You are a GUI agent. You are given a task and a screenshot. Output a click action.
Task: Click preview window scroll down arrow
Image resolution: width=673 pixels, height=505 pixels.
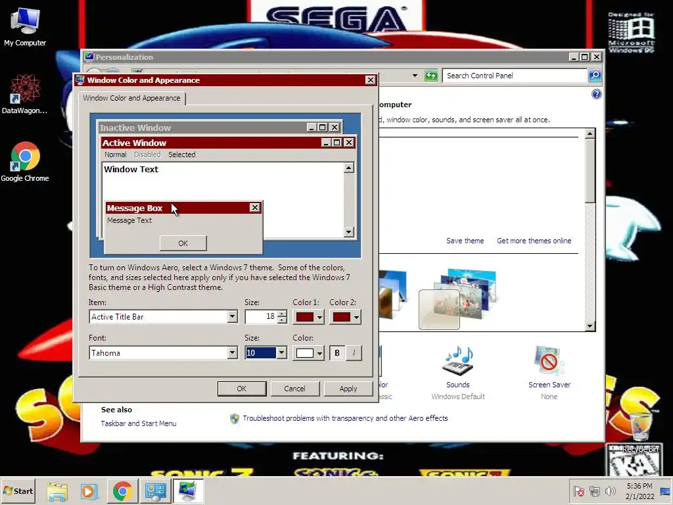pos(349,232)
